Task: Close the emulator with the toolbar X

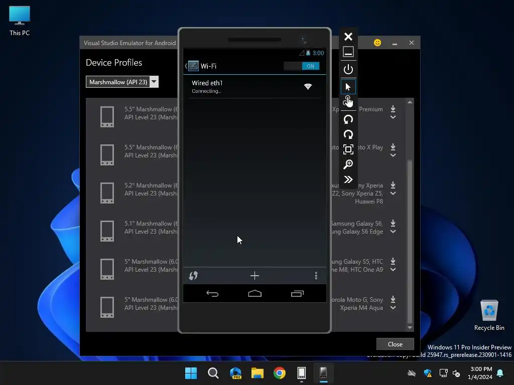Action: (x=348, y=36)
